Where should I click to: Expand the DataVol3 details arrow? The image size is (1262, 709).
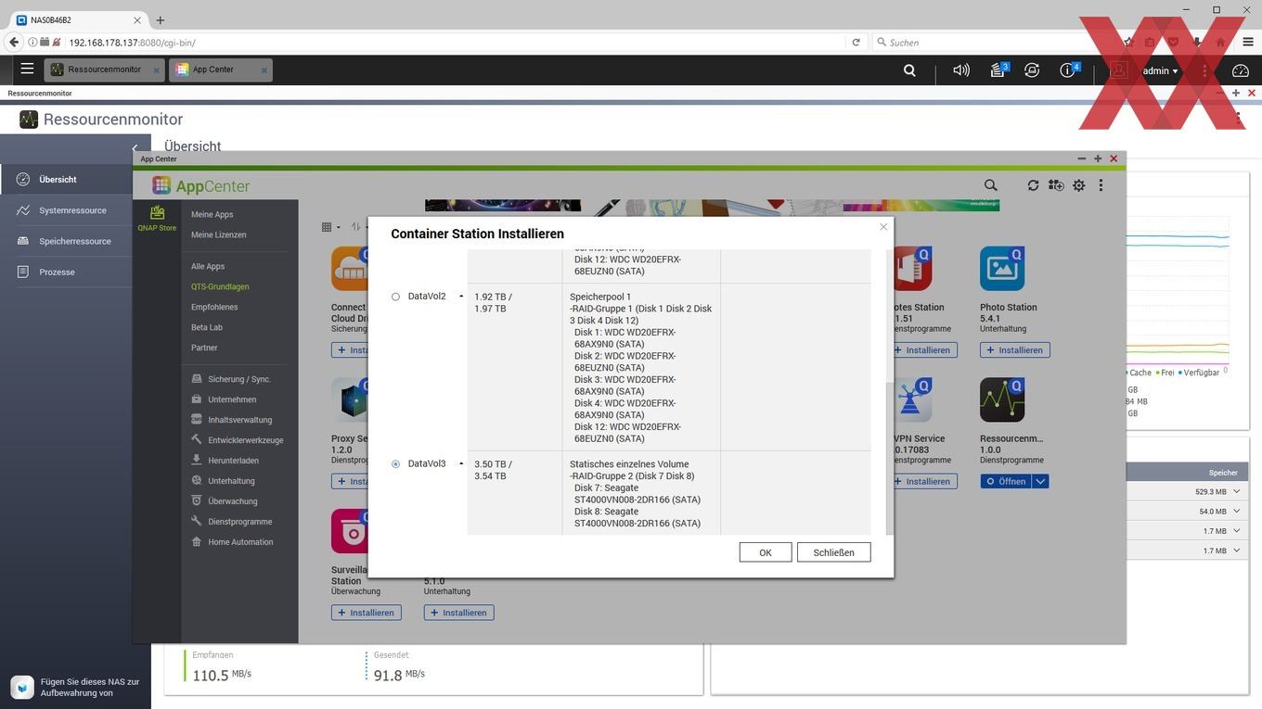(x=461, y=463)
